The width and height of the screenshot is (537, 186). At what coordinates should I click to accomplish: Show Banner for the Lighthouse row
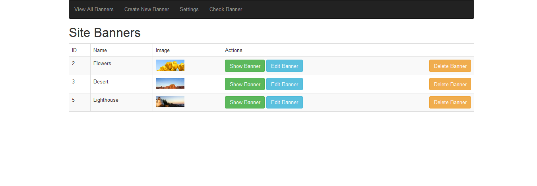coord(245,102)
